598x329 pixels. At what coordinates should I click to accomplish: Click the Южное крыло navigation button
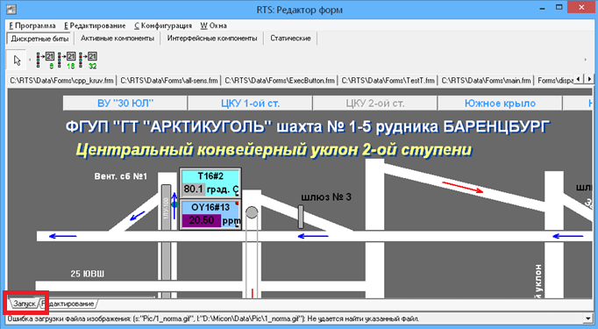pos(500,103)
